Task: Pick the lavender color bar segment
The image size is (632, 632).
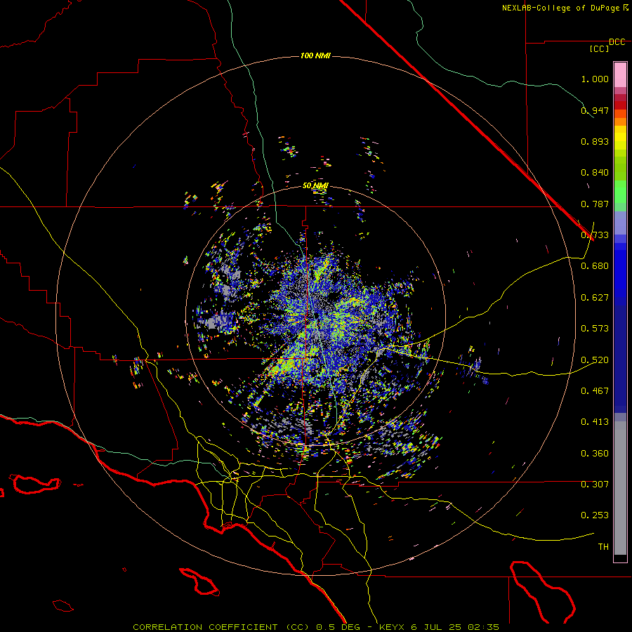Action: click(x=620, y=223)
